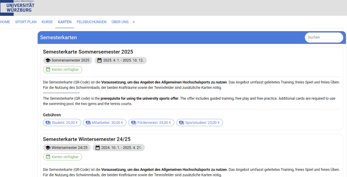
Task: Click check-calendar icon in Wintersemester availability badge
Action: (x=48, y=157)
